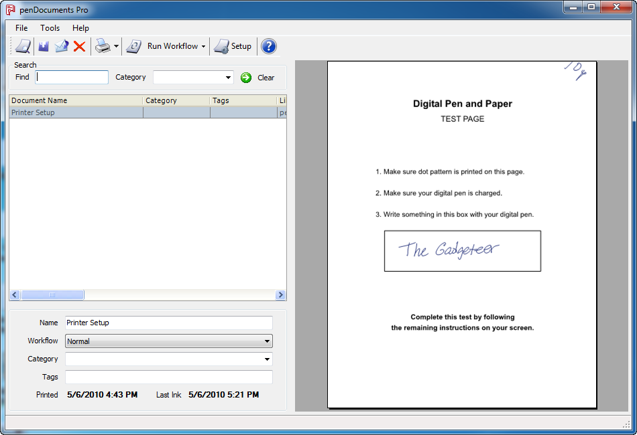Open Help using the question mark icon
This screenshot has width=637, height=435.
pos(268,46)
